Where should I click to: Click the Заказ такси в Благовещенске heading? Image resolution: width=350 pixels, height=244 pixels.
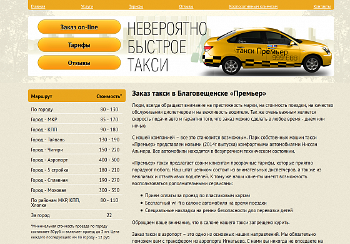(x=199, y=93)
